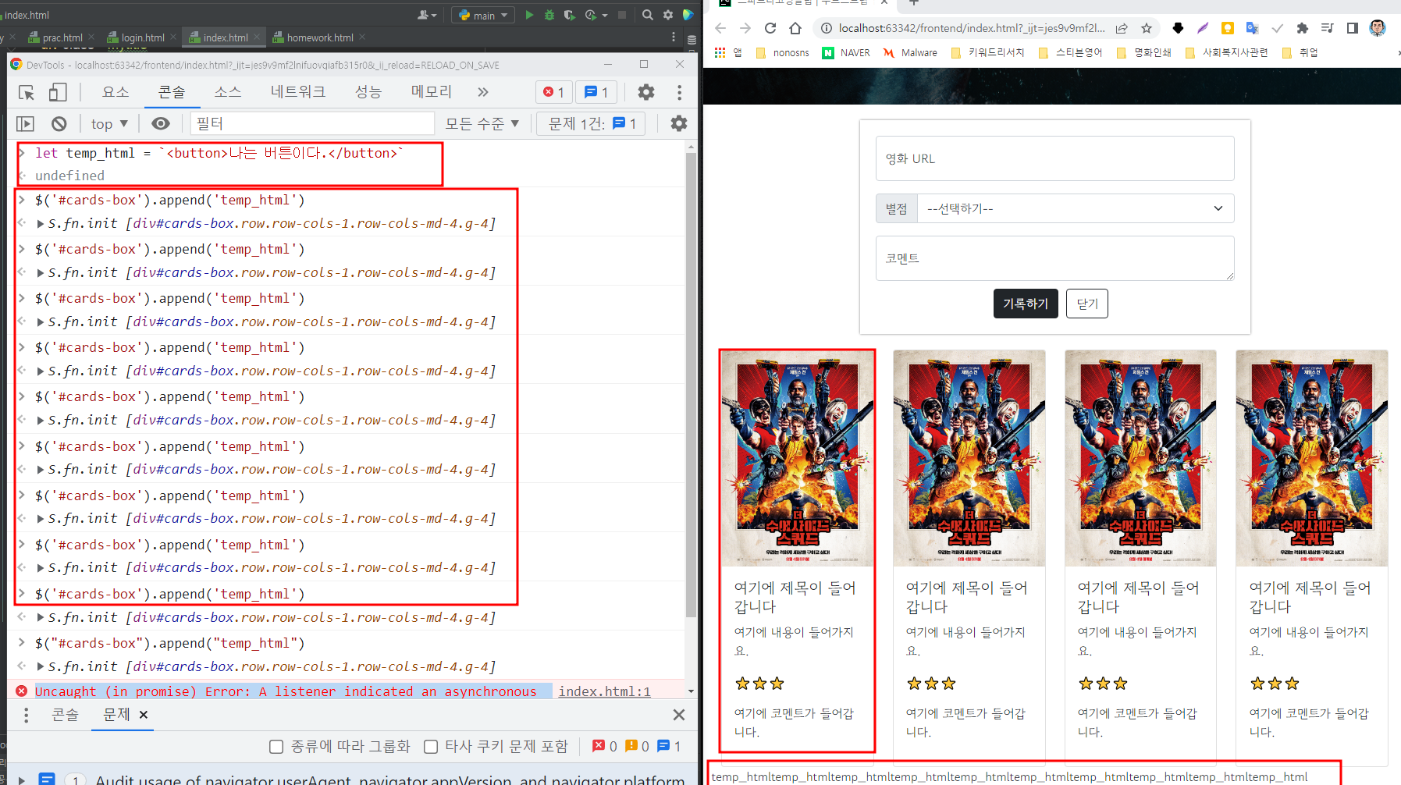The image size is (1401, 785).
Task: Start debugging with the bug icon
Action: [x=549, y=15]
